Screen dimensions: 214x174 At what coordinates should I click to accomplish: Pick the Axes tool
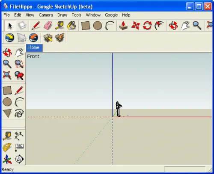pyautogui.click(x=7, y=159)
